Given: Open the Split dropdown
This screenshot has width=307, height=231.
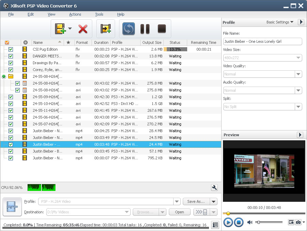Looking at the screenshot, I should [298, 107].
